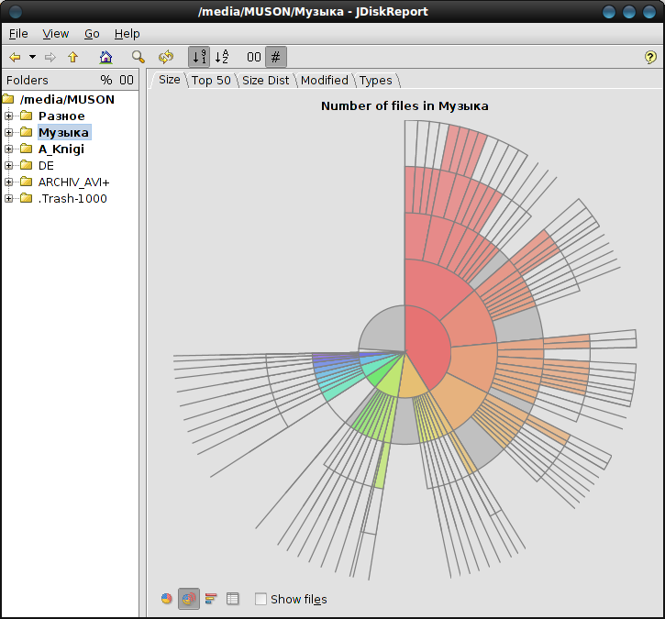Switch to ring chart view
The height and width of the screenshot is (619, 665).
189,599
